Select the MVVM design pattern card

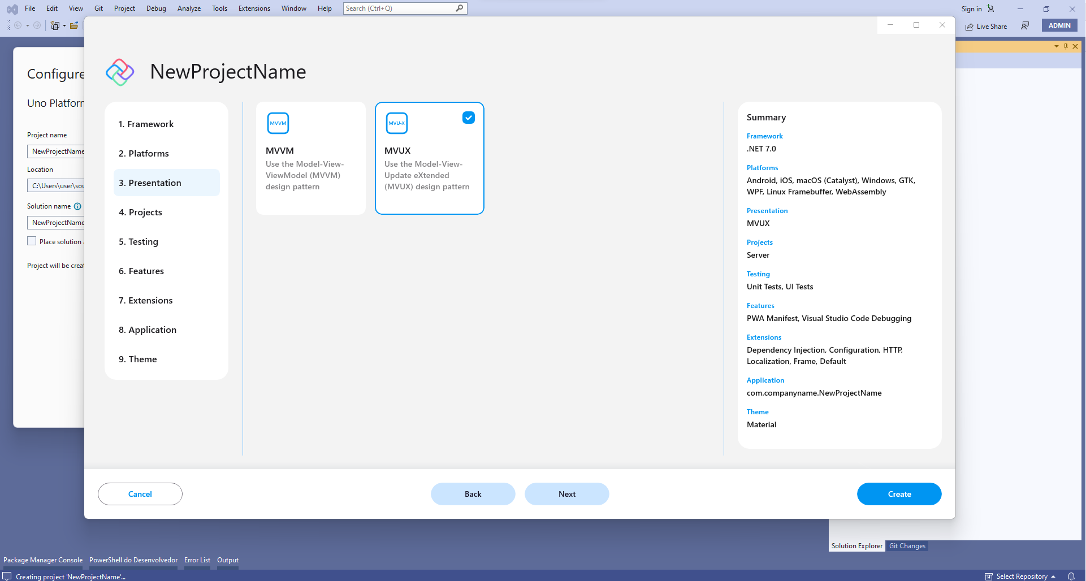310,158
